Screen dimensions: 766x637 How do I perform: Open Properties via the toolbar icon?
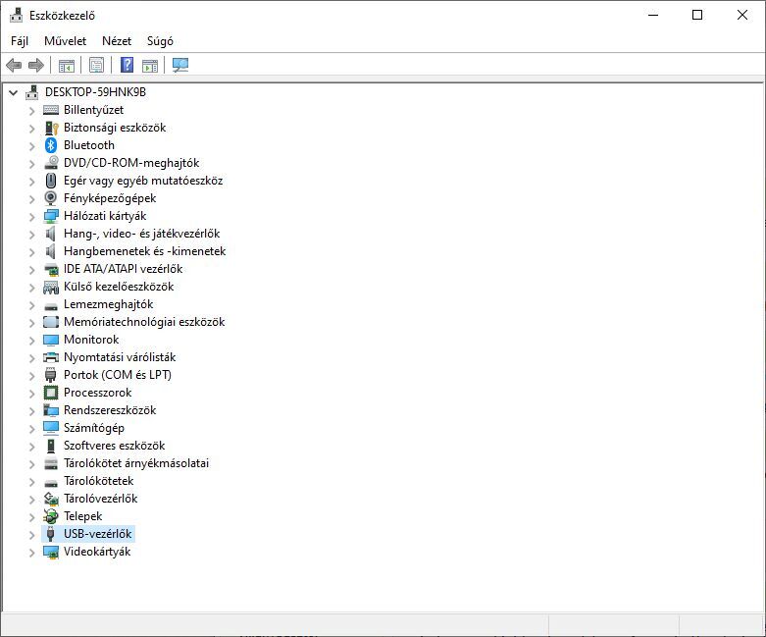pos(97,65)
